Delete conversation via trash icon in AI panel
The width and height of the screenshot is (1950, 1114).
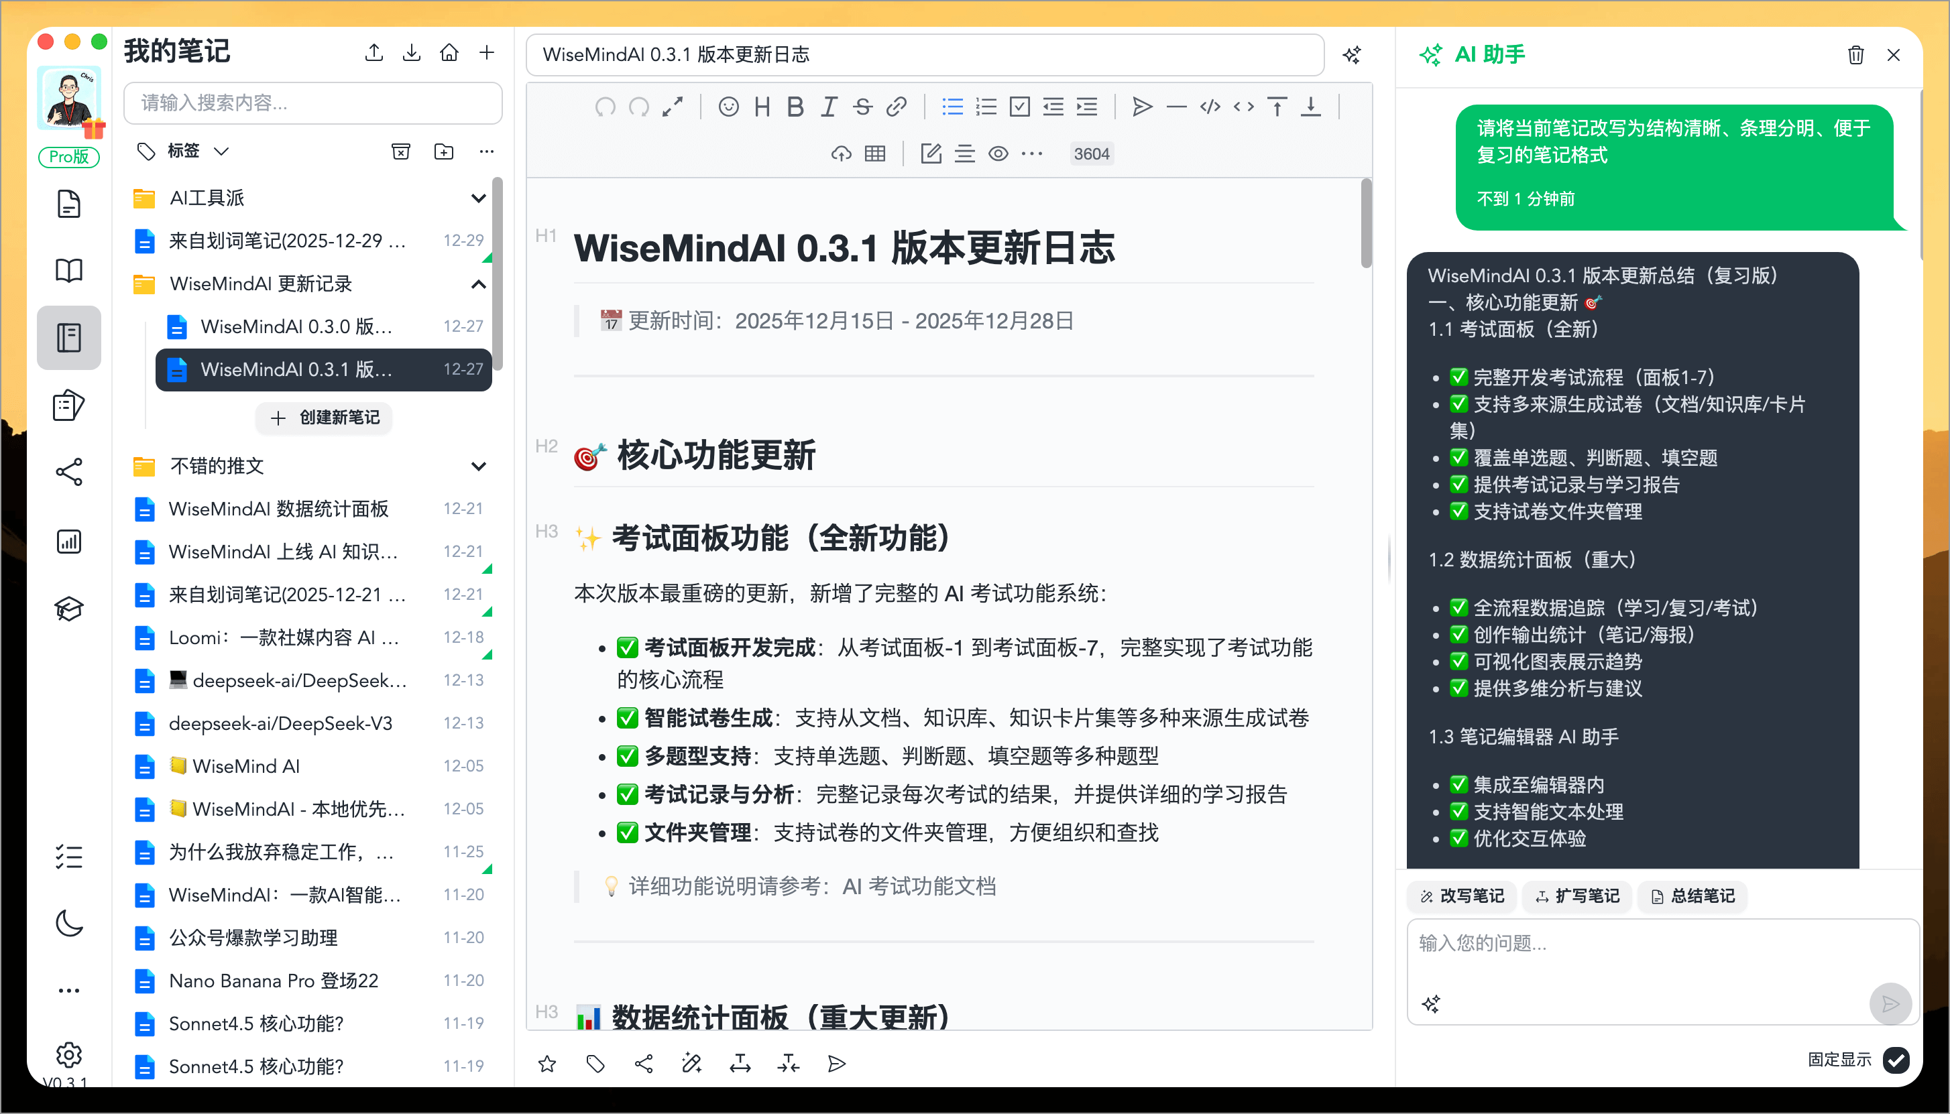coord(1855,54)
